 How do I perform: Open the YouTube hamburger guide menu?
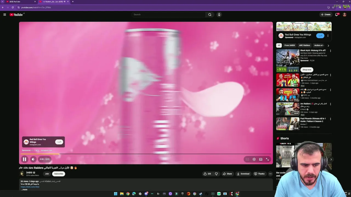[x=5, y=15]
